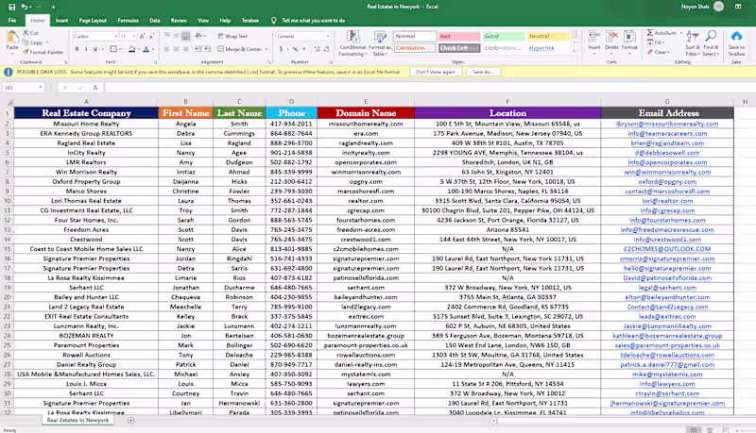756x433 pixels.
Task: Click the Orientation text angle icon
Action: [x=198, y=36]
